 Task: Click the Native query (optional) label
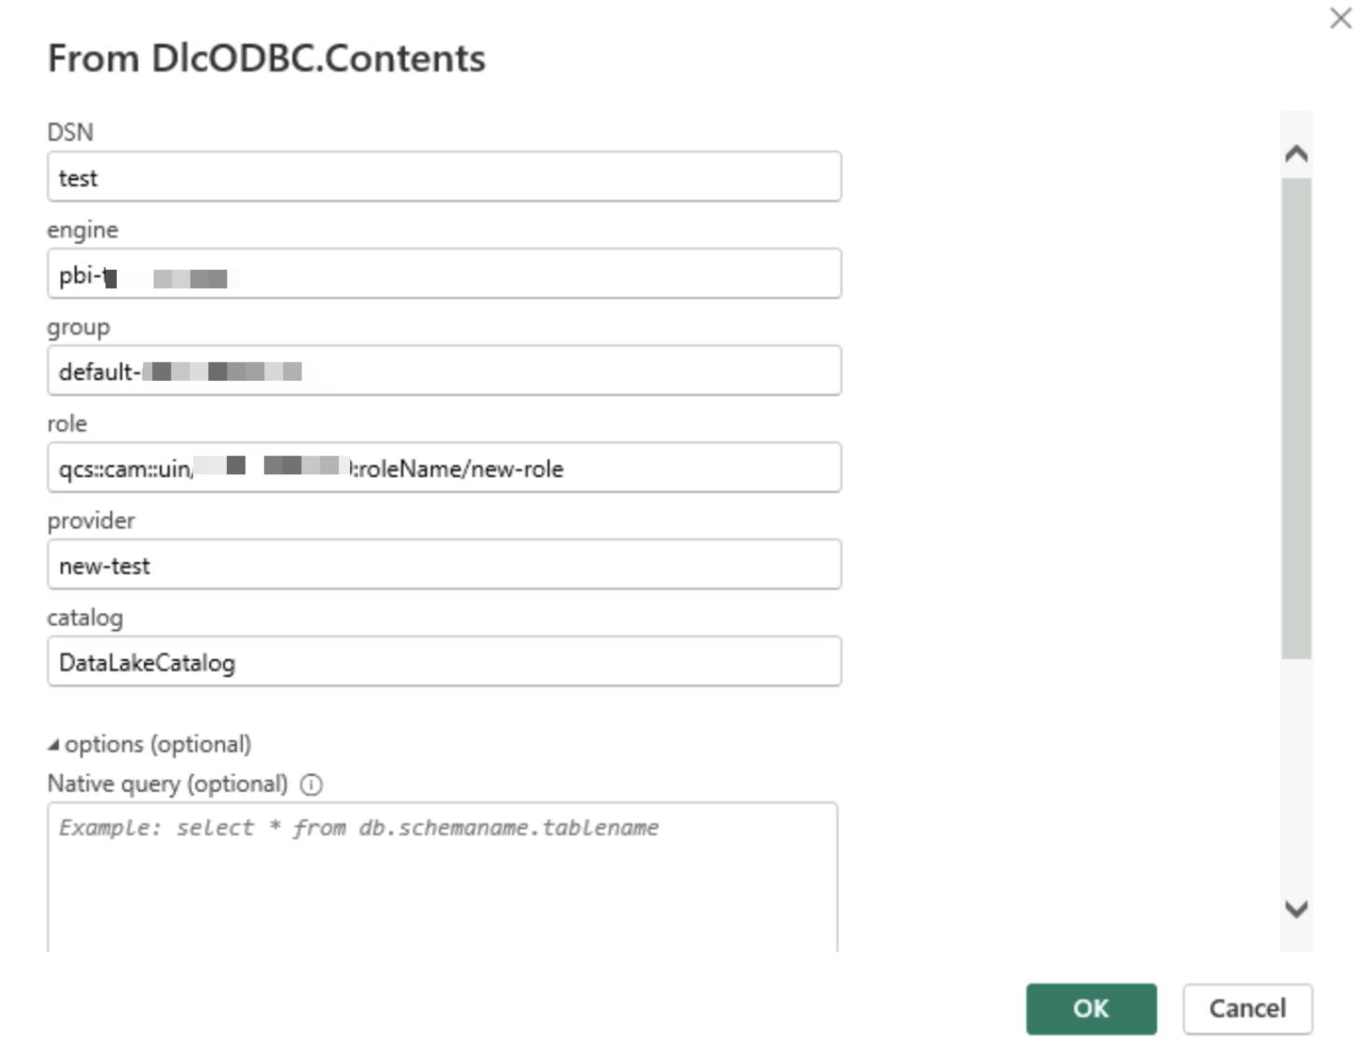coord(167,784)
